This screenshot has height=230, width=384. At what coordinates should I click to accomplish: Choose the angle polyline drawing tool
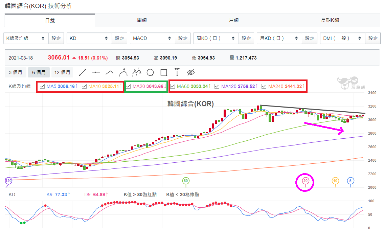110,72
